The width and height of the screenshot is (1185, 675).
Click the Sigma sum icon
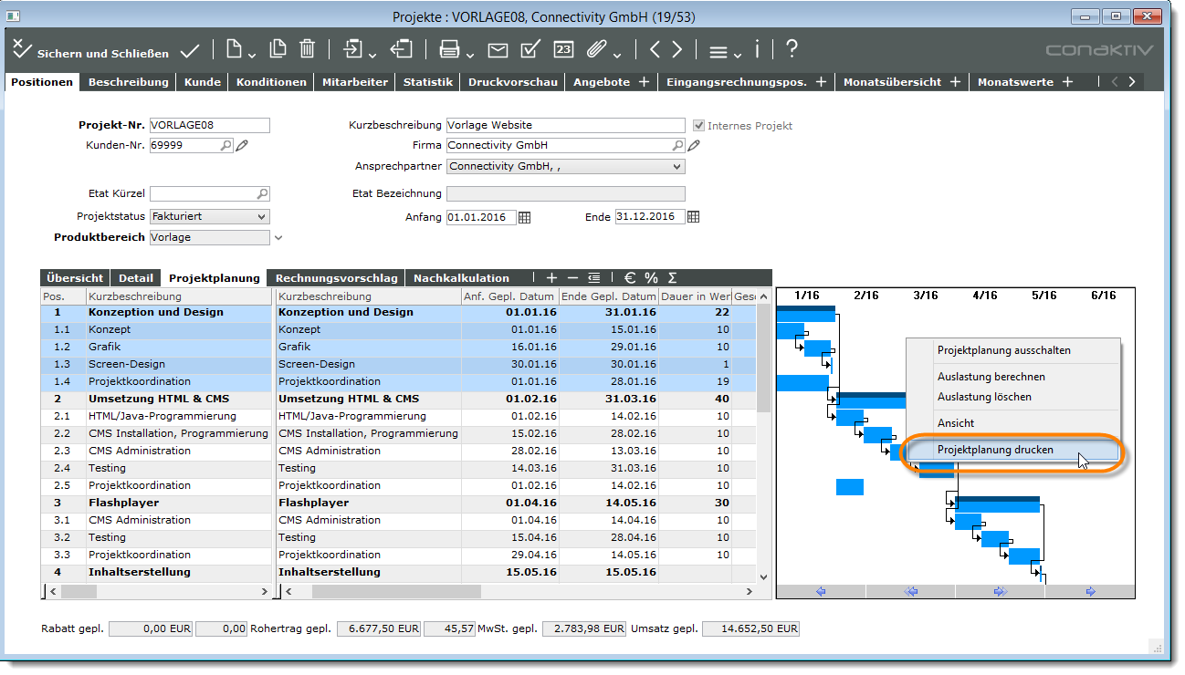[x=672, y=277]
